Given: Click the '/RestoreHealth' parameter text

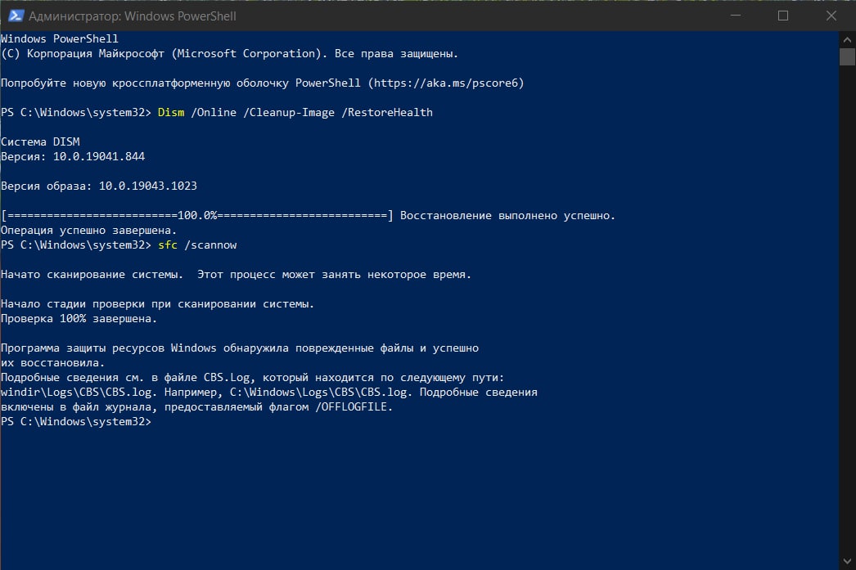Looking at the screenshot, I should click(387, 112).
